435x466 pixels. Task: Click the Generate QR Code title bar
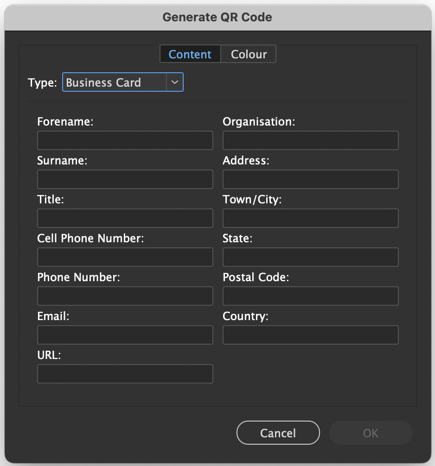tap(217, 17)
